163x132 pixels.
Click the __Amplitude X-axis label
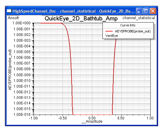92,121
